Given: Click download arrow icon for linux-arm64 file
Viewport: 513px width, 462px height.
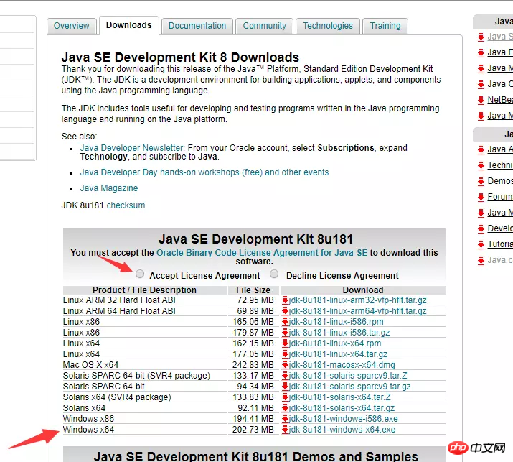Looking at the screenshot, I should [x=285, y=311].
